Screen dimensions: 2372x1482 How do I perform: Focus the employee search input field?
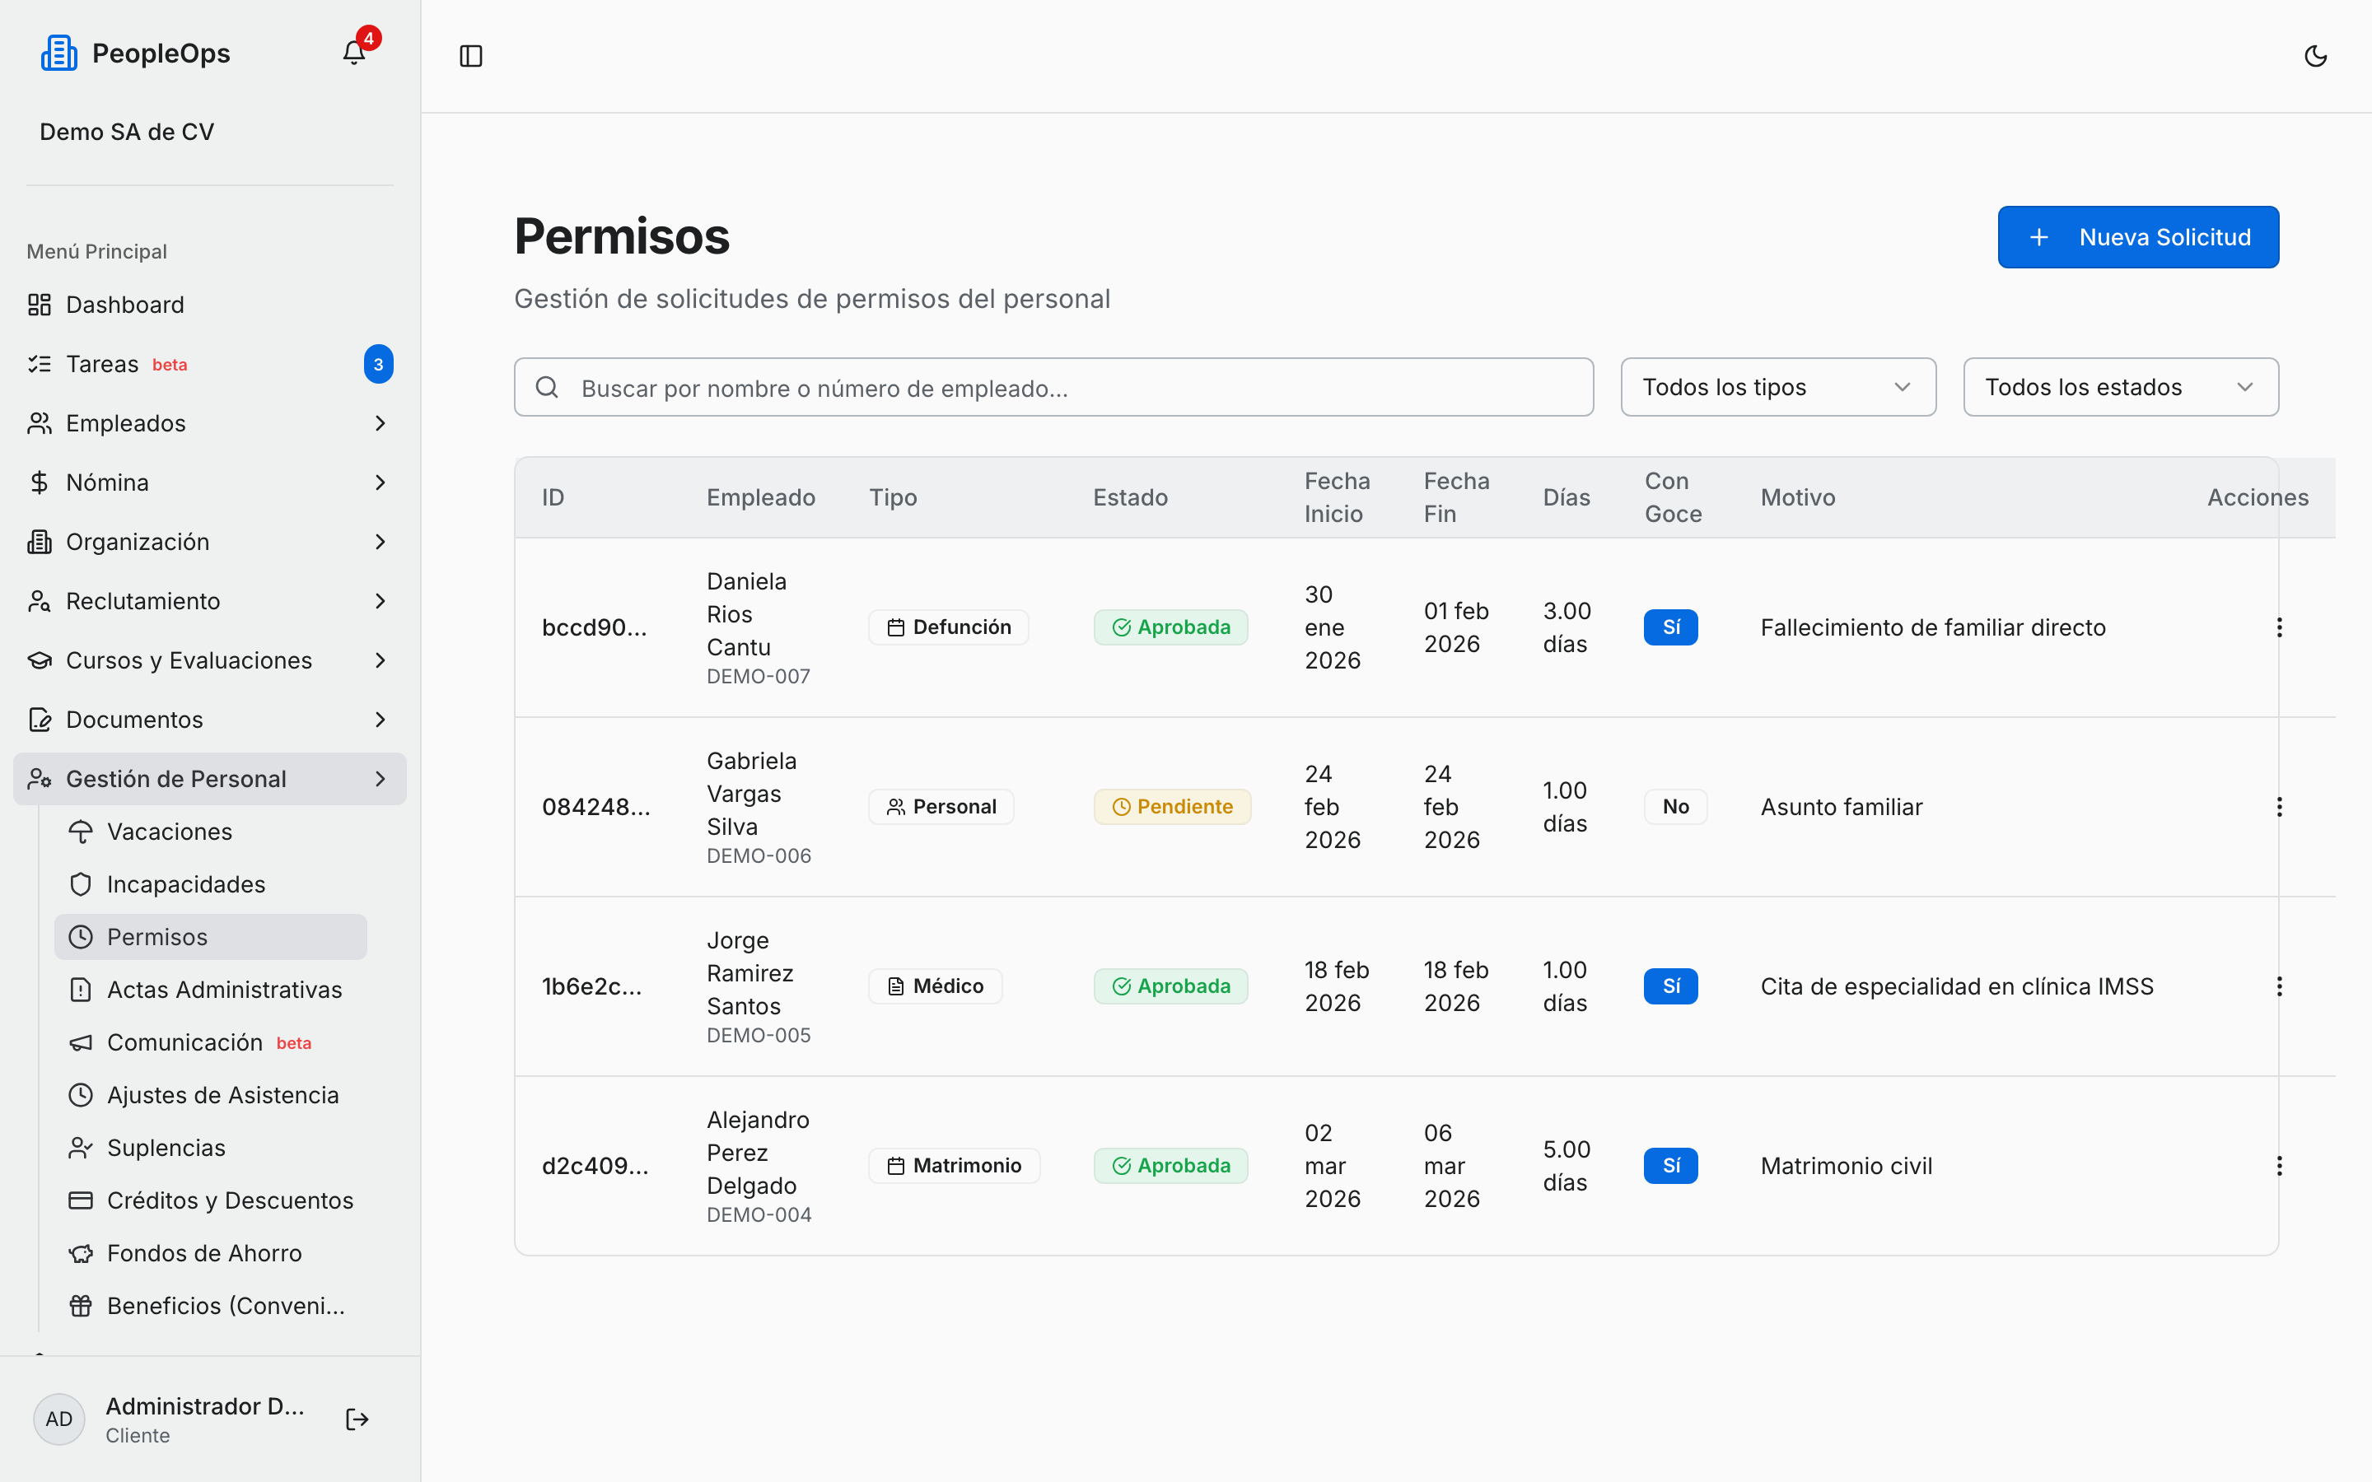(1053, 387)
